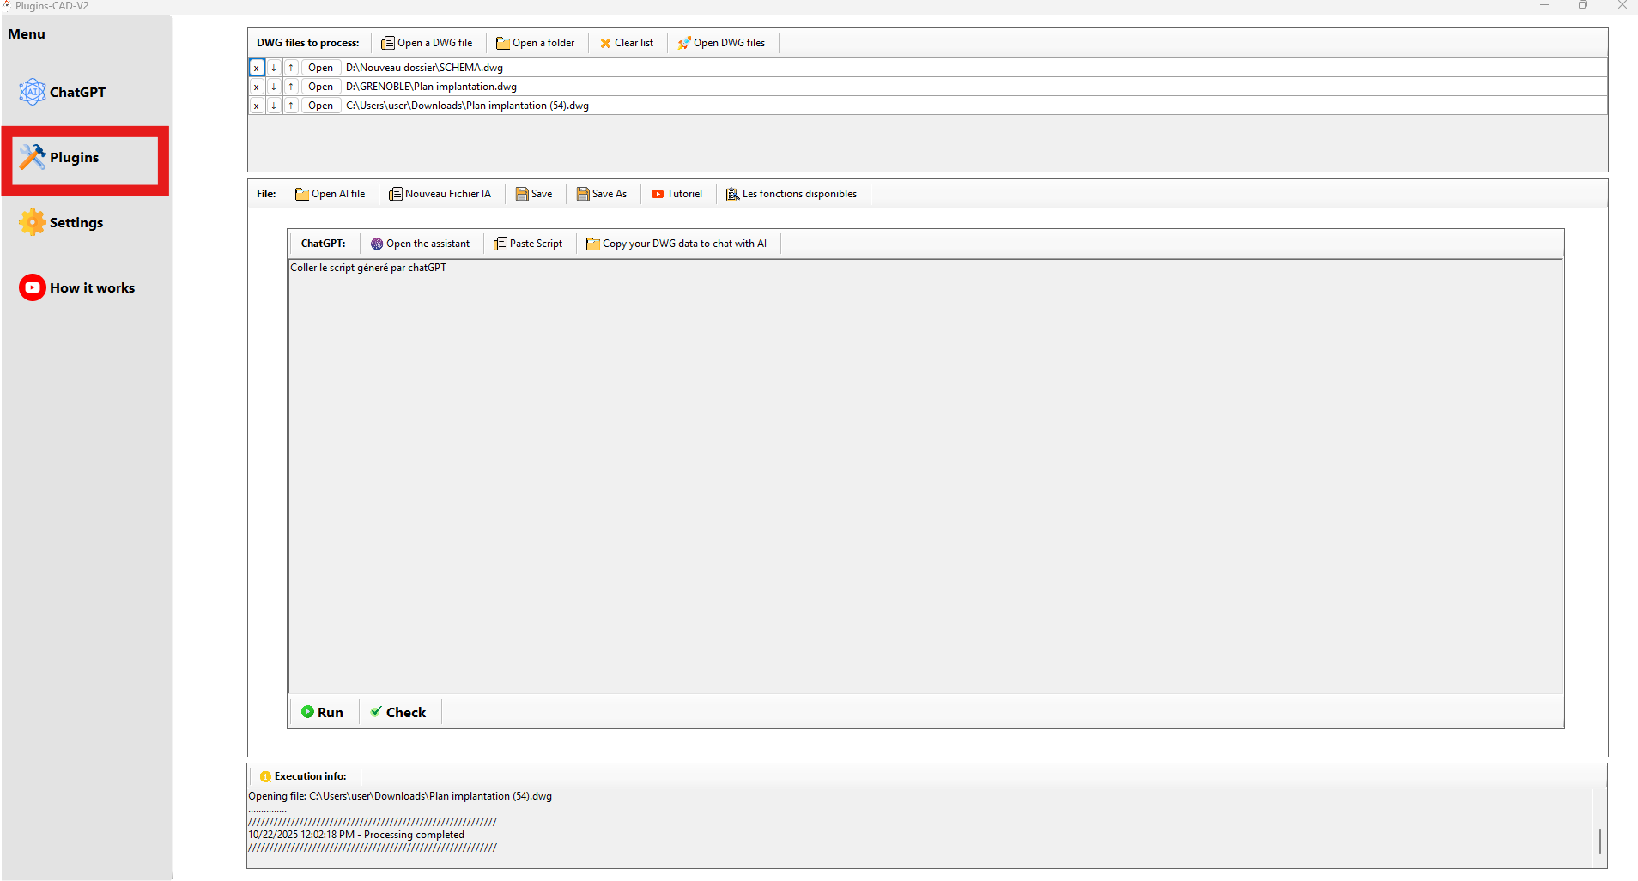The width and height of the screenshot is (1638, 881).
Task: Click Open a DWG file
Action: pos(427,43)
